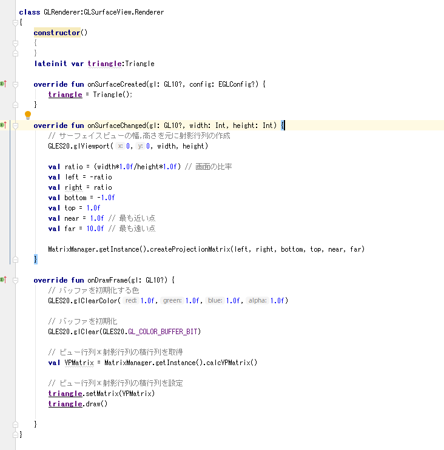Click the バッファを初期化する色 comment
The image size is (444, 450).
pyautogui.click(x=93, y=290)
